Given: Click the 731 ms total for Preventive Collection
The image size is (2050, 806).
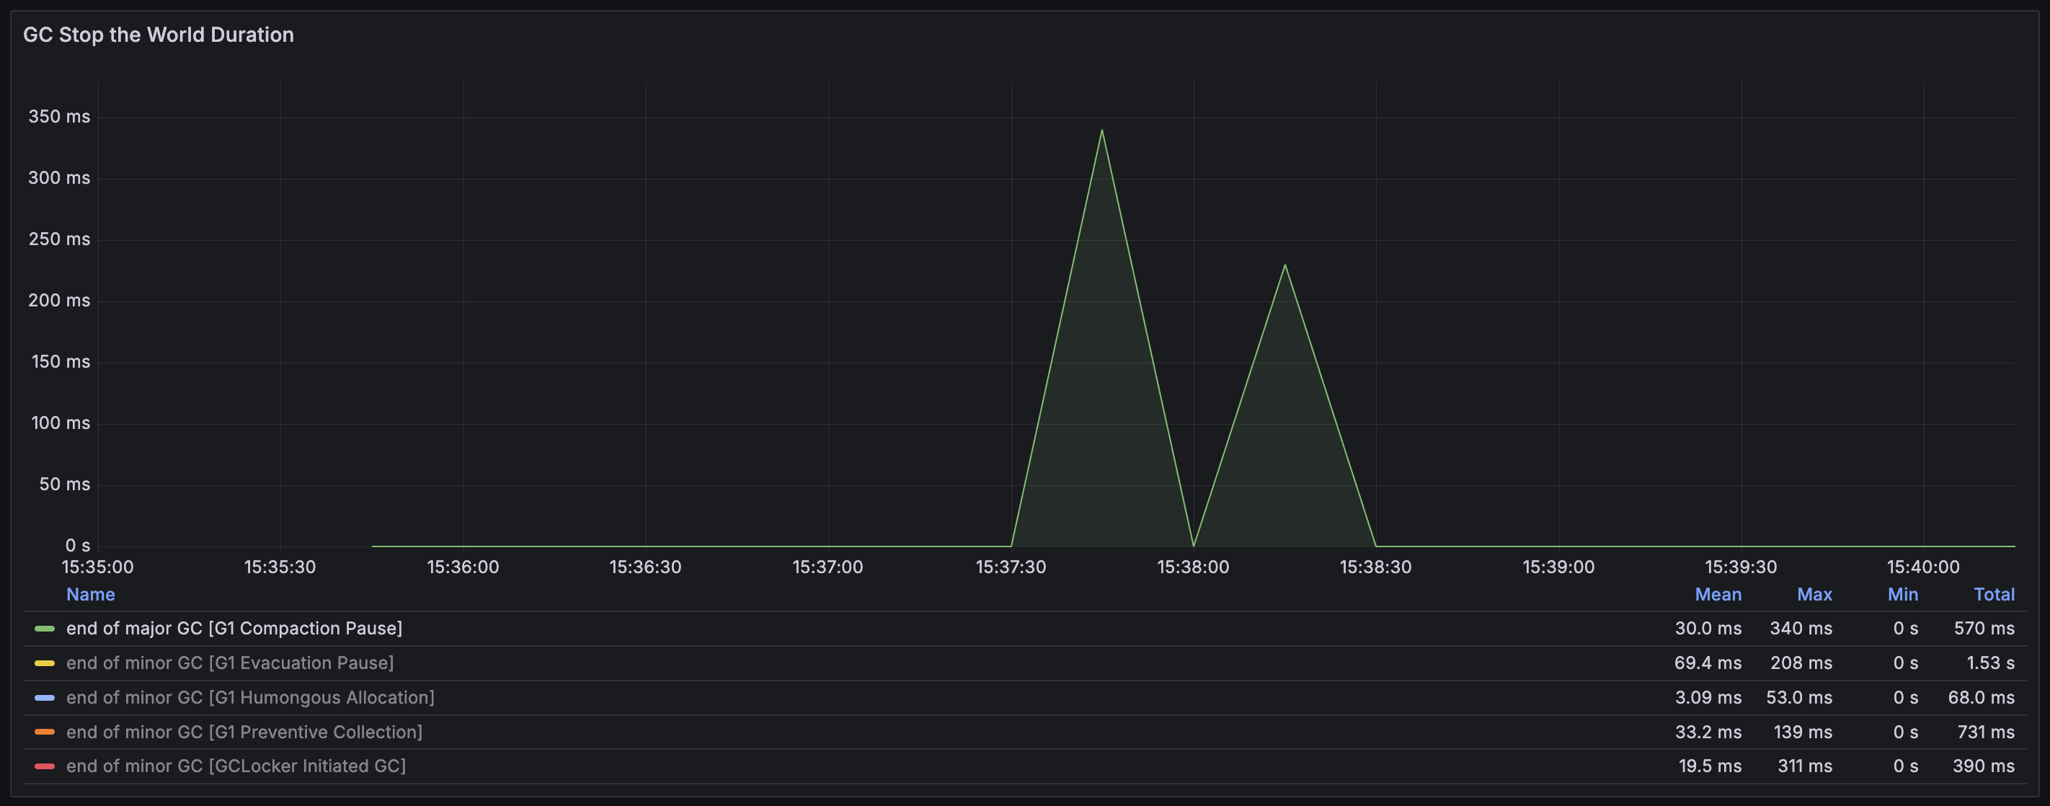Looking at the screenshot, I should (1986, 732).
